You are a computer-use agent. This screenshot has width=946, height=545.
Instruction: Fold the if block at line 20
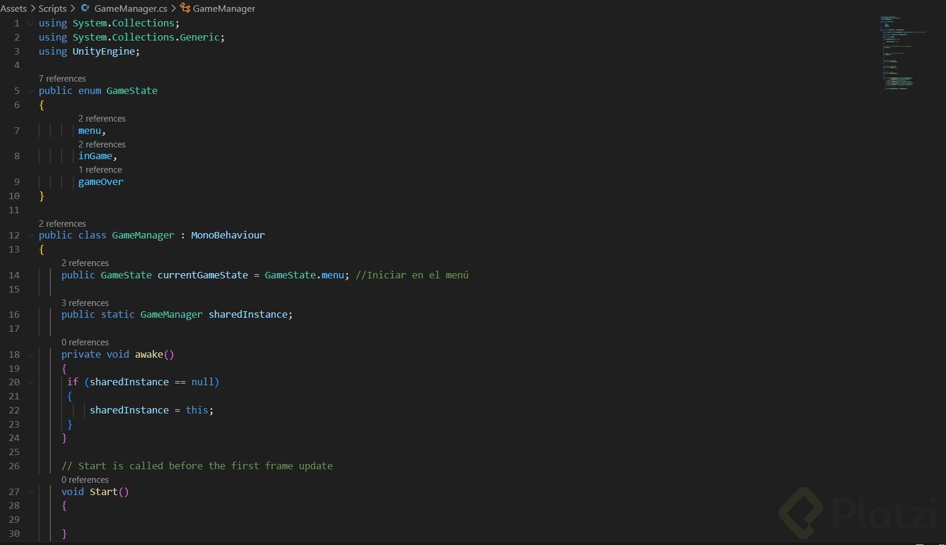31,382
